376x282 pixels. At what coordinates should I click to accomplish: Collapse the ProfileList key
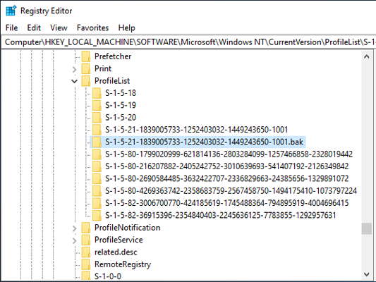pos(75,81)
